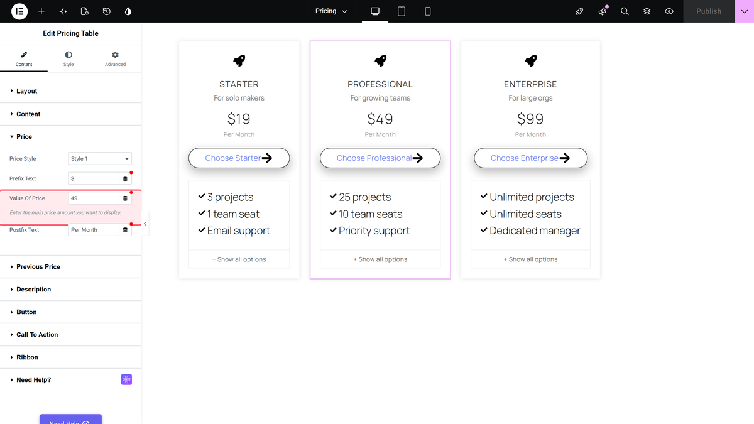This screenshot has width=754, height=424.
Task: Switch to tablet responsive view
Action: [x=402, y=11]
